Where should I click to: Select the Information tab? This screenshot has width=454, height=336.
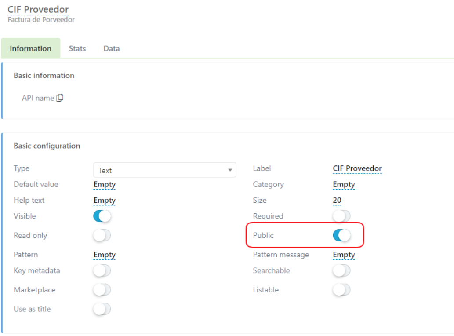coord(30,48)
